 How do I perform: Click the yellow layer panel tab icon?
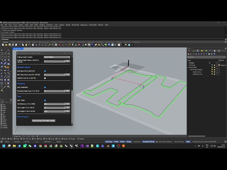click(x=202, y=51)
